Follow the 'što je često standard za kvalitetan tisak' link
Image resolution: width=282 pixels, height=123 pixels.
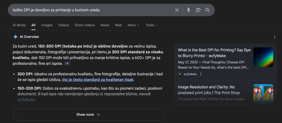[x=98, y=80]
